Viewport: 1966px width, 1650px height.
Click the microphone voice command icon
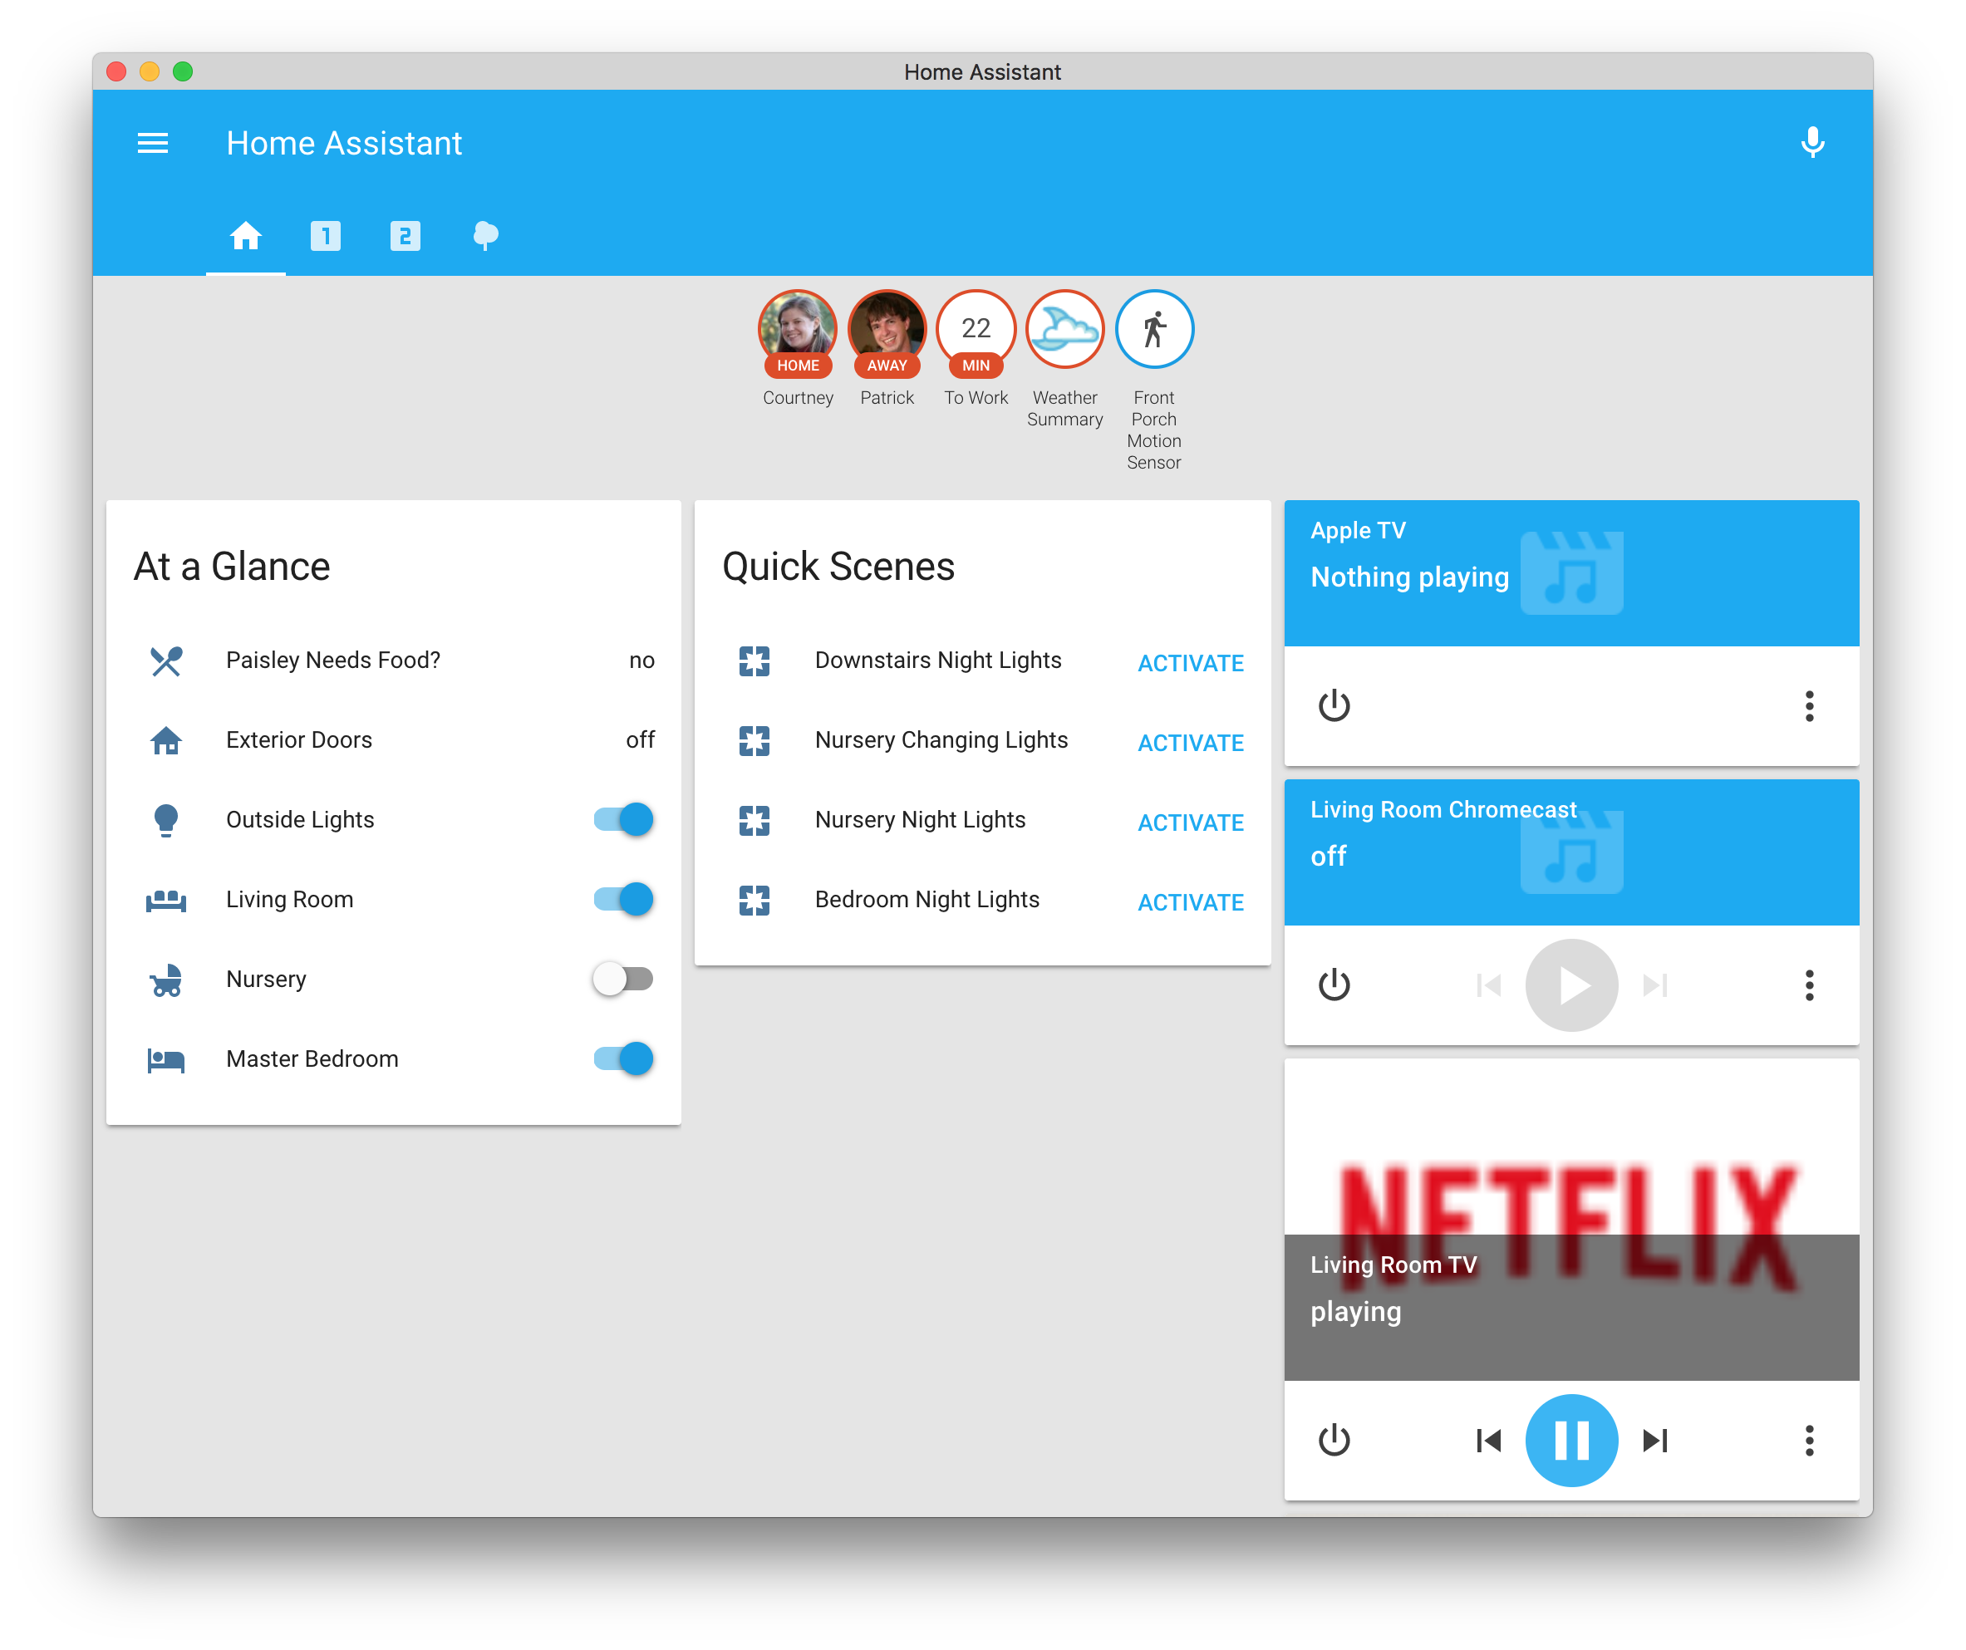pos(1812,143)
